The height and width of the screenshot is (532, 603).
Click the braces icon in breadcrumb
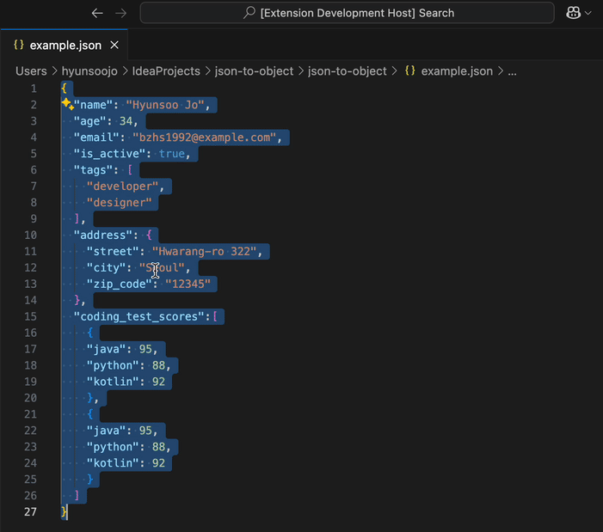click(410, 70)
